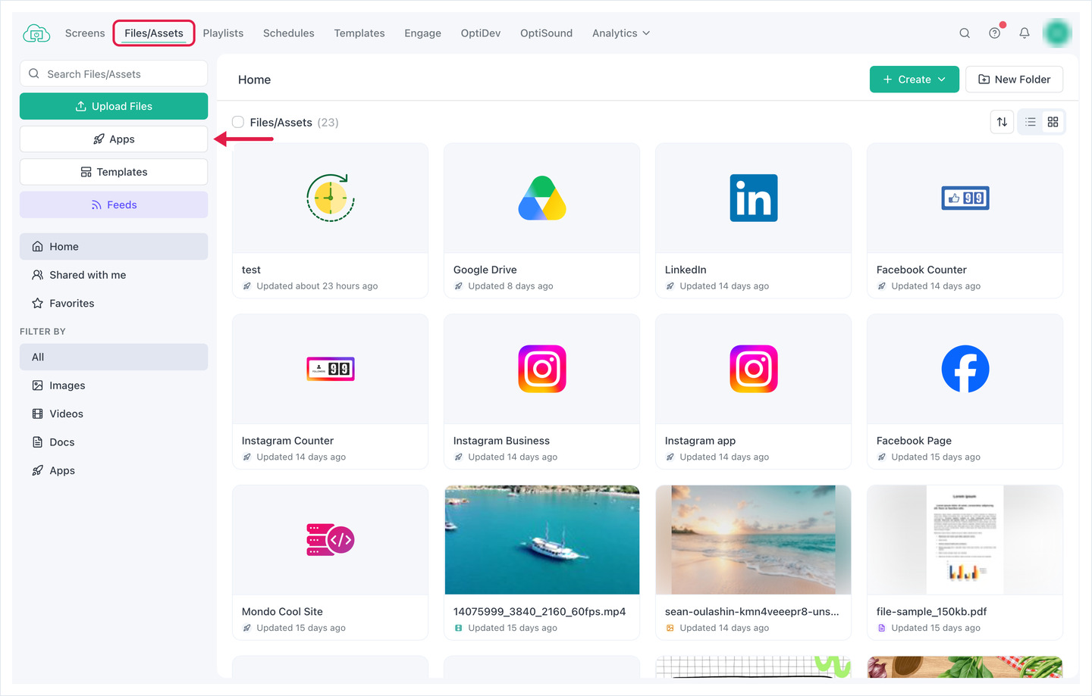This screenshot has height=696, width=1092.
Task: Click the New Folder button
Action: [1014, 80]
